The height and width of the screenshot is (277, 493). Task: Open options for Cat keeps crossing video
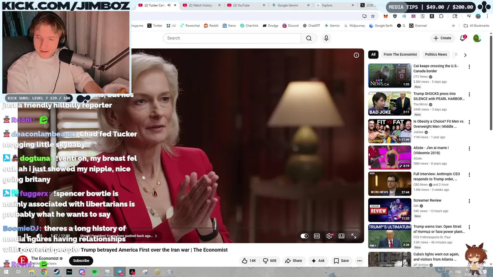(469, 67)
